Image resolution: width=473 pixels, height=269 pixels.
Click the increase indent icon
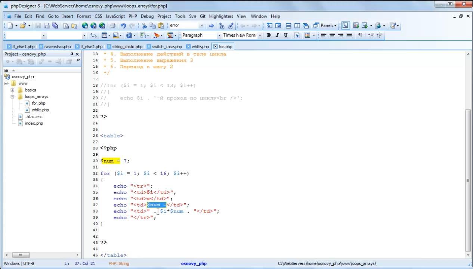pos(371,35)
